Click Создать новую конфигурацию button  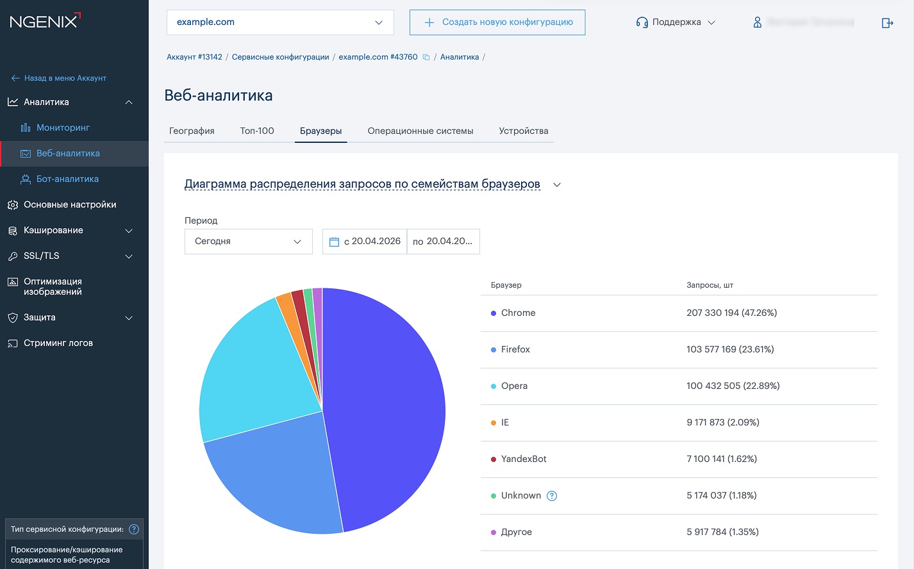click(497, 22)
